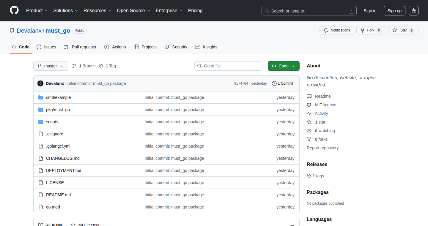The image size is (428, 226).
Task: Click the file icon for README.md
Action: click(41, 195)
